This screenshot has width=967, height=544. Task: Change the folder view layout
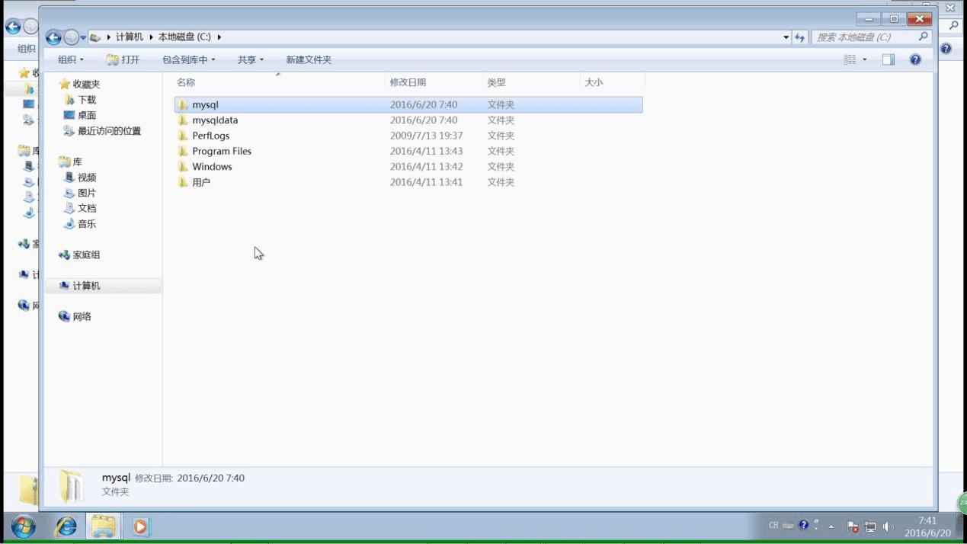pos(850,59)
